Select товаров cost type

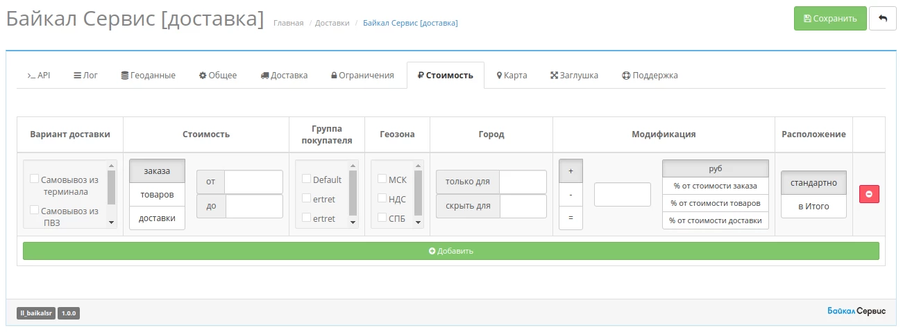[157, 195]
